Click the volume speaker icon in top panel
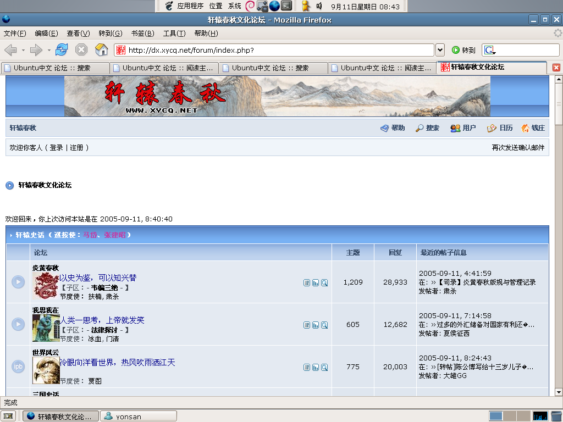Screen dimensions: 563x422 (319, 6)
